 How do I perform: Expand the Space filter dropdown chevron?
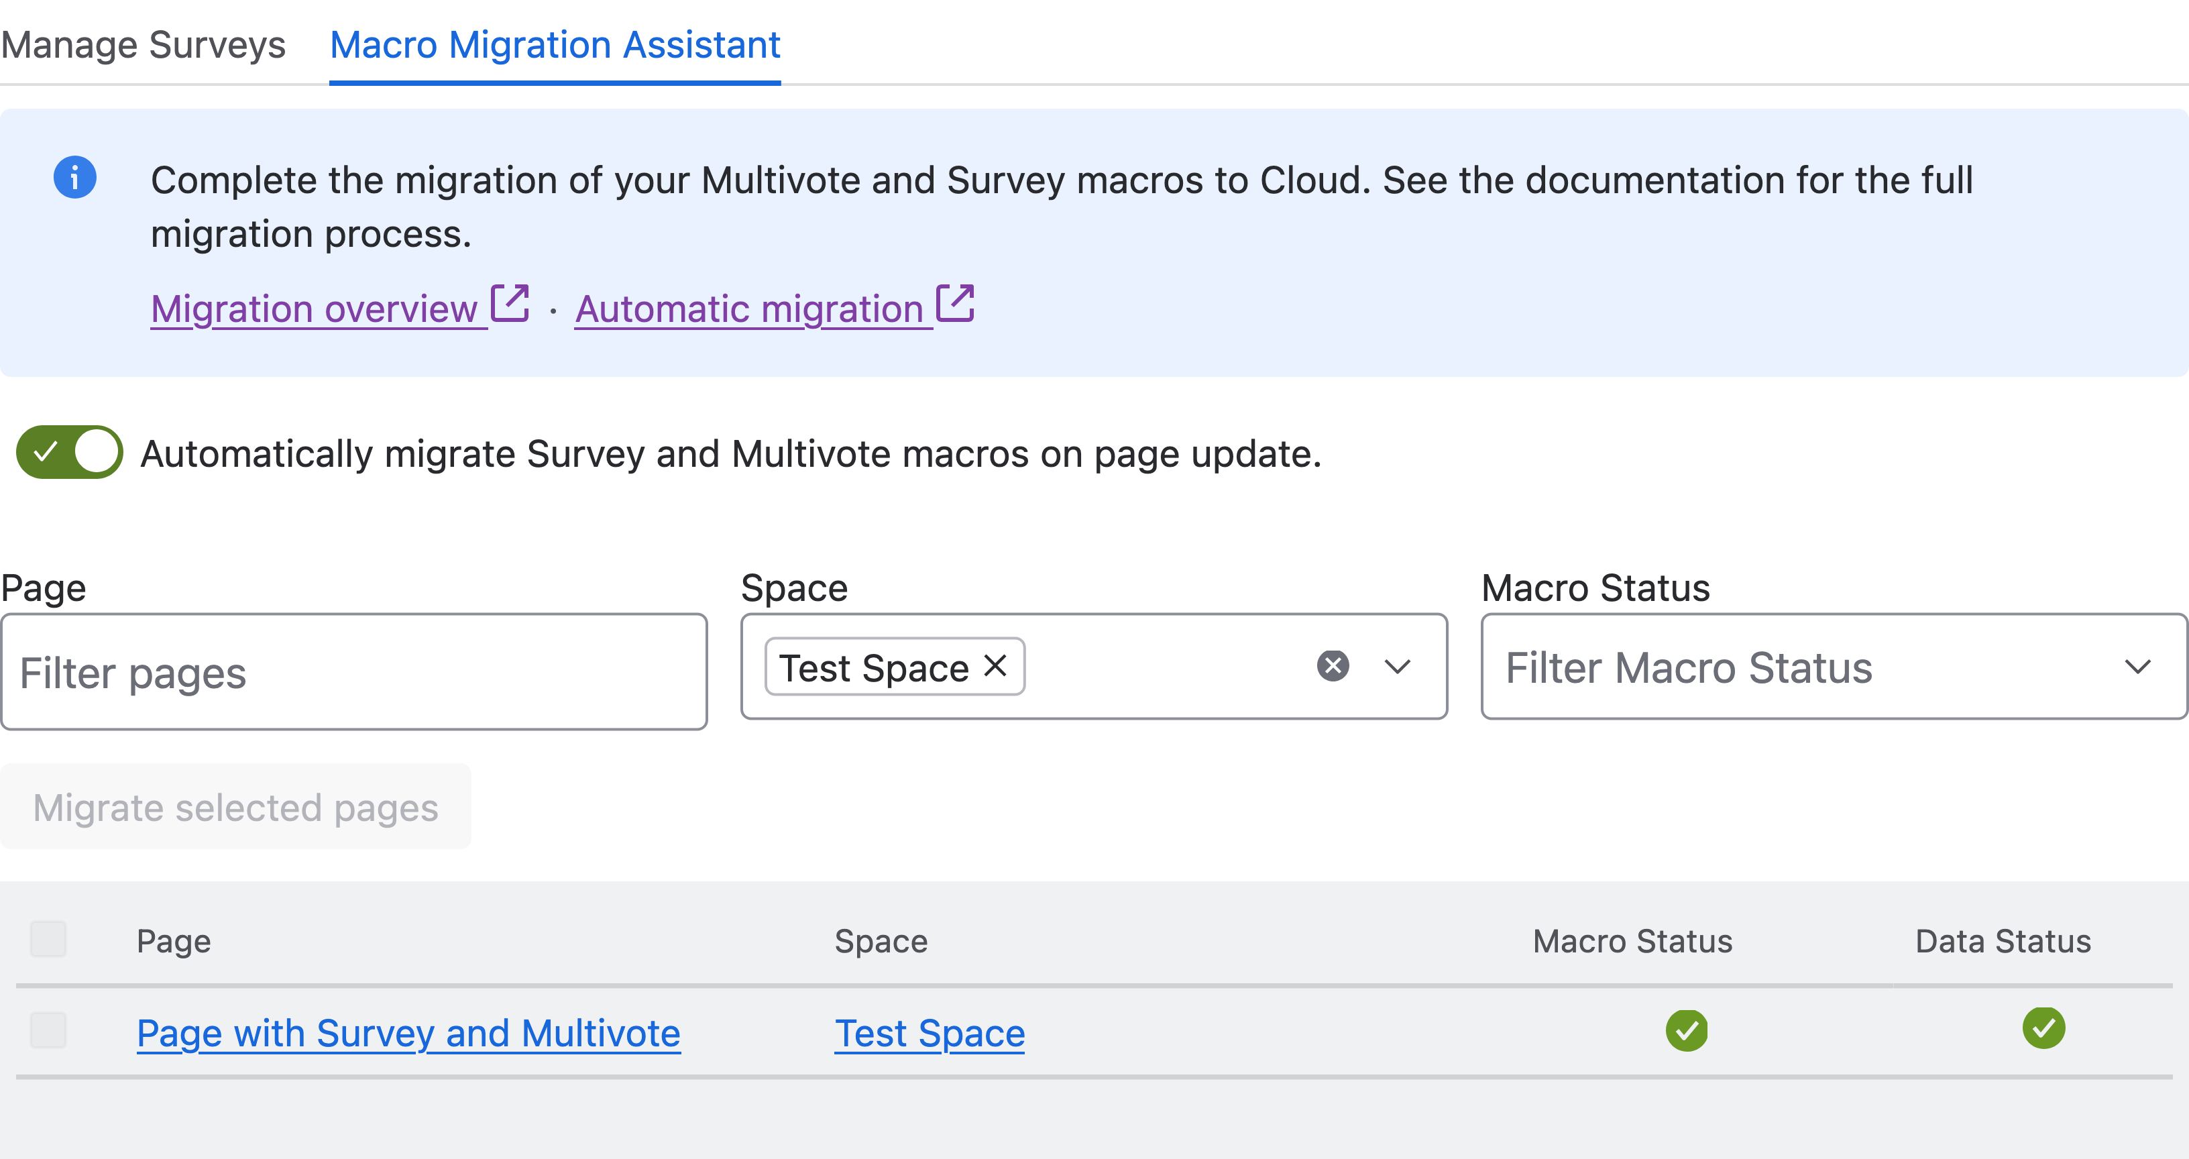pos(1398,666)
